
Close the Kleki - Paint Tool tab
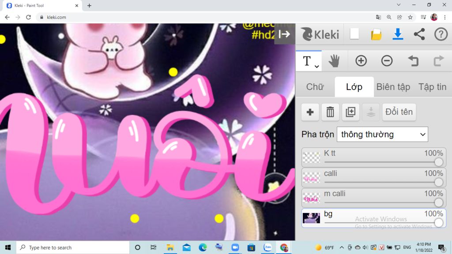[x=77, y=5]
